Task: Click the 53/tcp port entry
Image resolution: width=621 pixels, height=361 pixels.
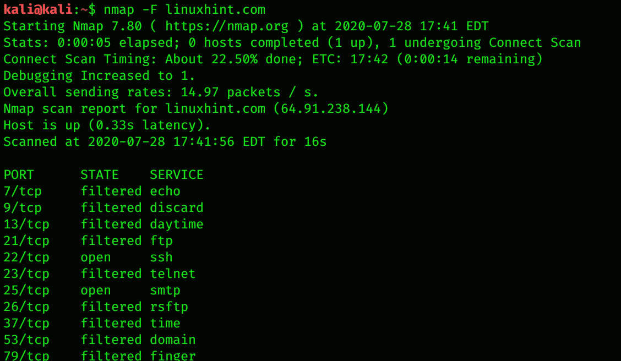Action: 26,340
